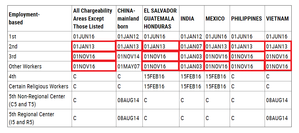Select the 4th preference MEXICO date 15FEB16
This screenshot has width=299, height=133.
216,76
